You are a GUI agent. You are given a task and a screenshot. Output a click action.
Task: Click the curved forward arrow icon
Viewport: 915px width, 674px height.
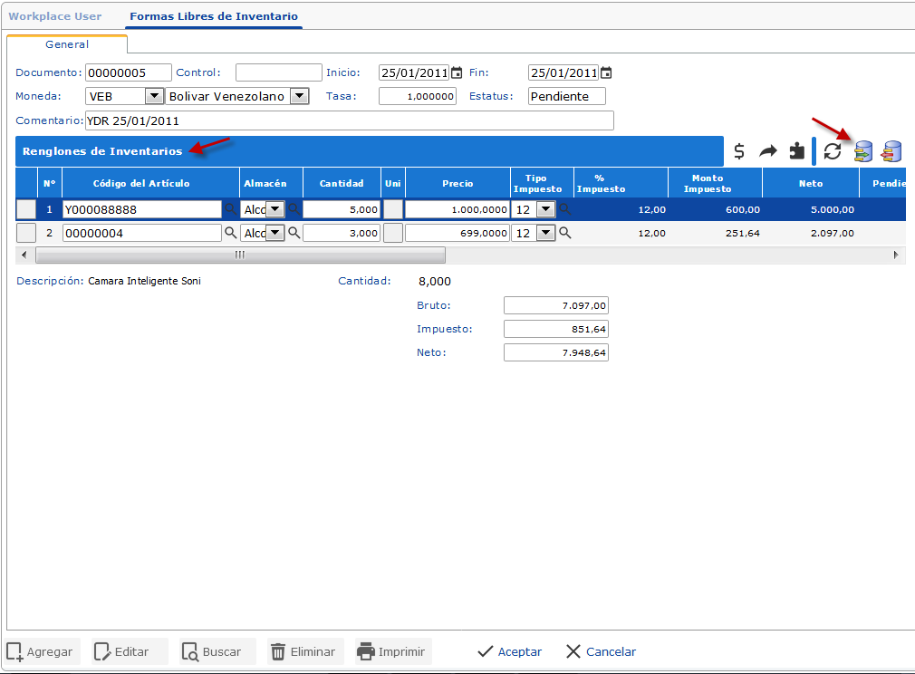click(x=768, y=151)
